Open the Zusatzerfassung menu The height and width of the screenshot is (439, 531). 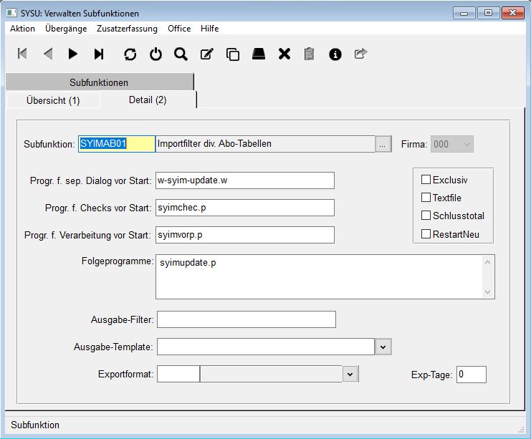(128, 29)
